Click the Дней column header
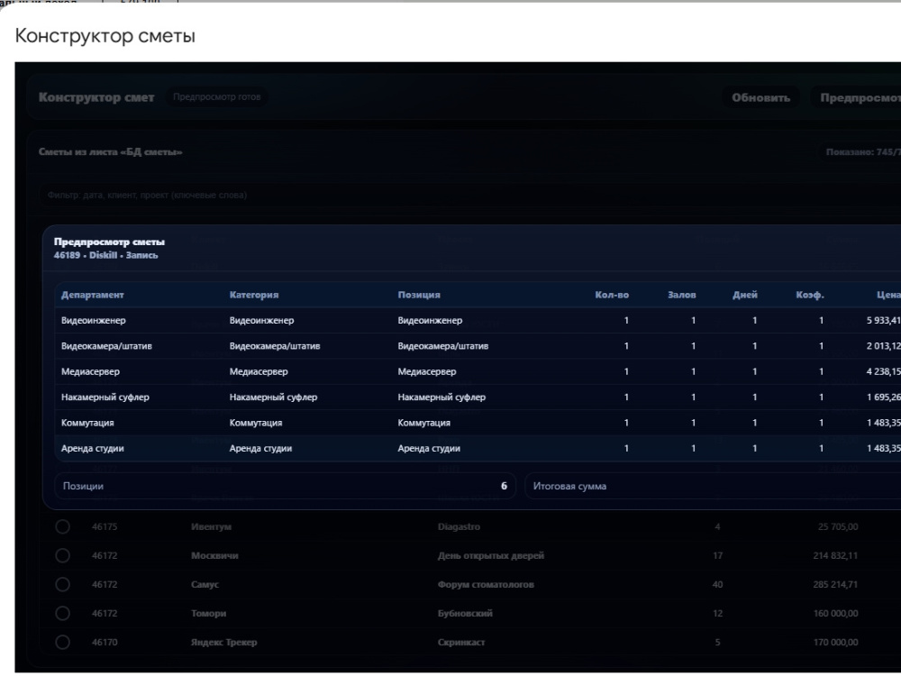Screen dimensions: 901x676 (745, 295)
